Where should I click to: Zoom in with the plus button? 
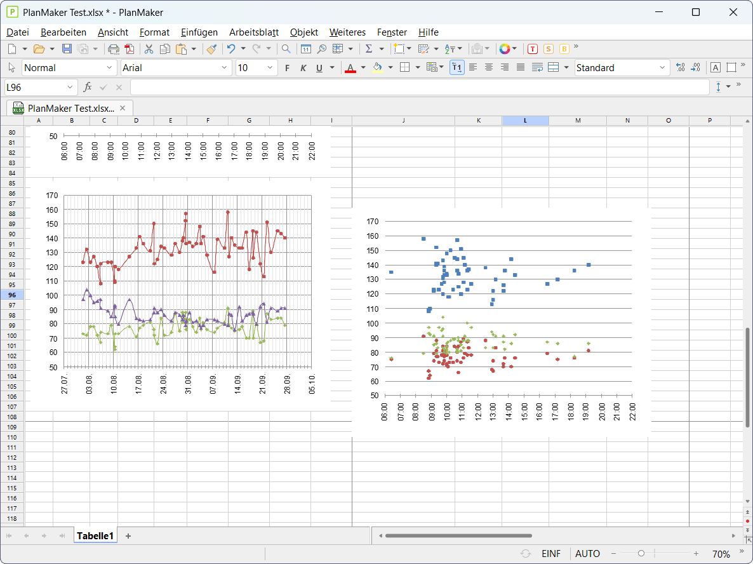click(x=696, y=554)
